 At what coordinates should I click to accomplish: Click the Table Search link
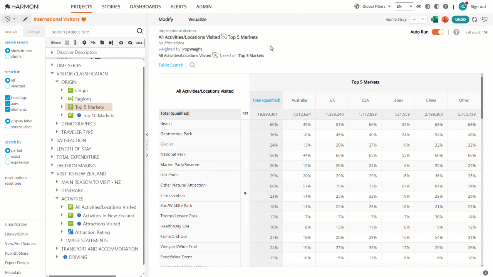(171, 65)
